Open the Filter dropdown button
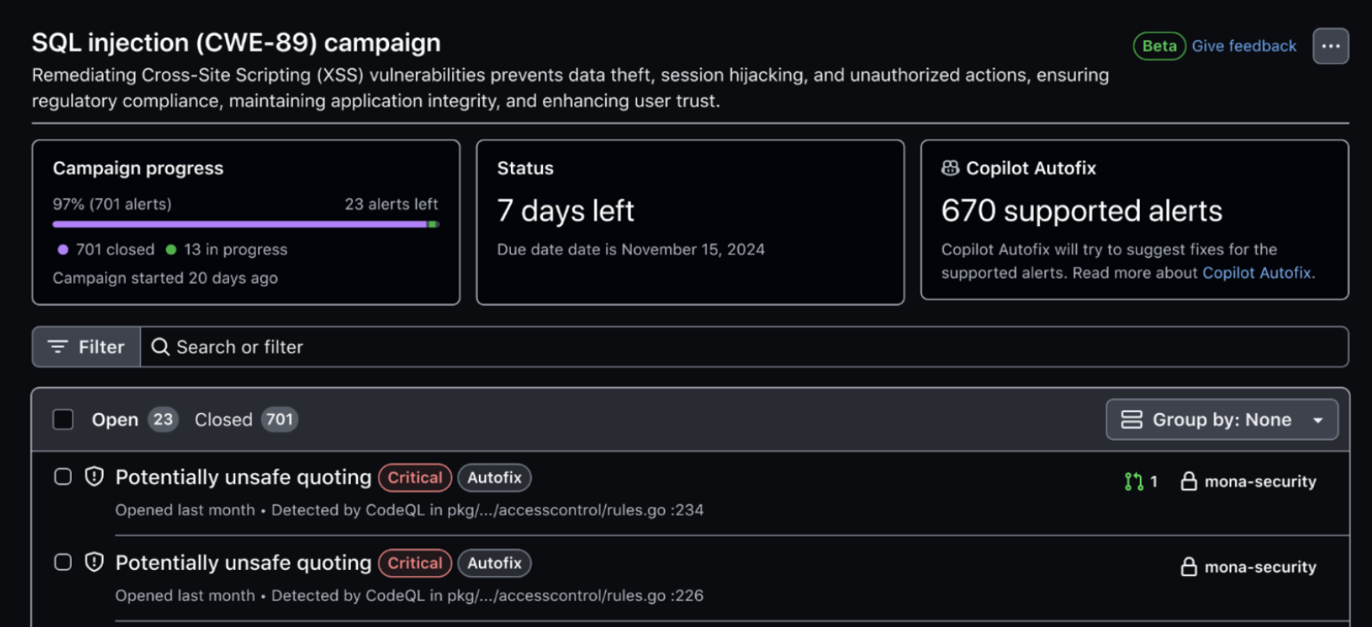The width and height of the screenshot is (1372, 627). 86,347
